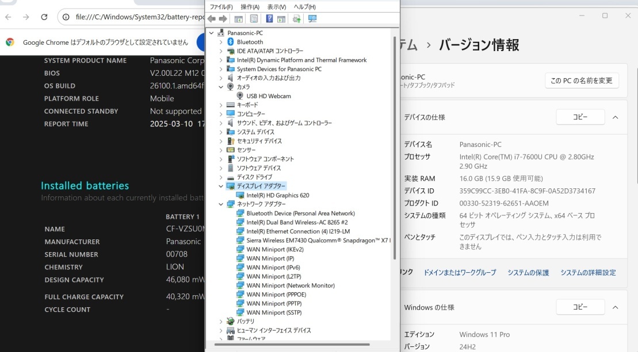Image resolution: width=638 pixels, height=352 pixels.
Task: Toggle the console tree pane toolbar icon
Action: point(238,19)
